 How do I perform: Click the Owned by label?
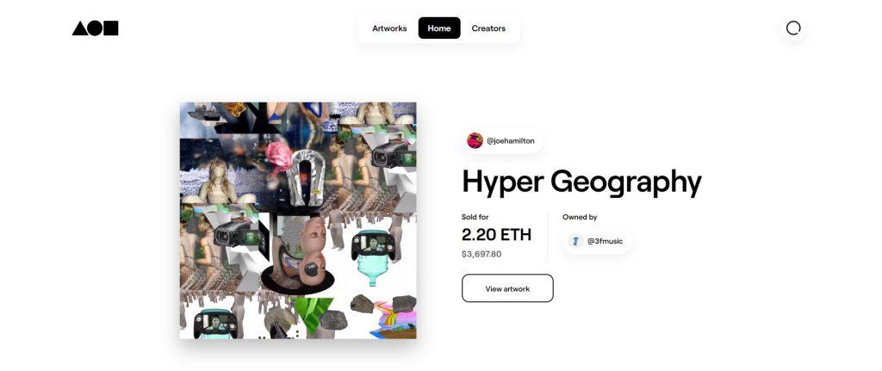point(580,217)
